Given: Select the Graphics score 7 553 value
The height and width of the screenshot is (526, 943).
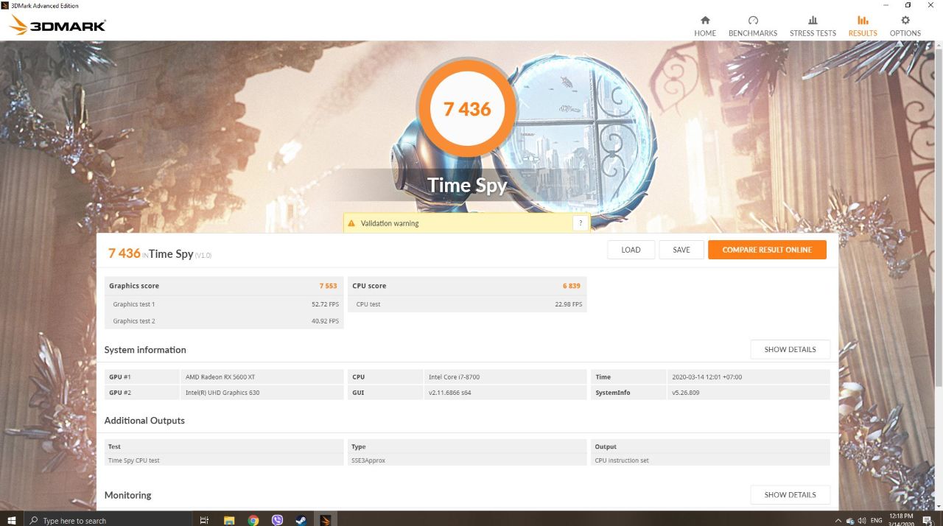Looking at the screenshot, I should click(x=328, y=286).
